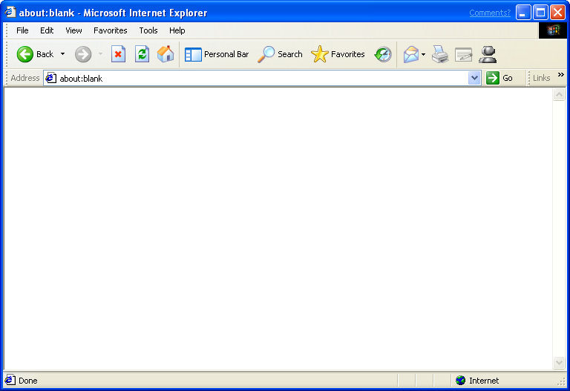Toggle the Personal Bar panel
570x391 pixels.
click(x=217, y=54)
